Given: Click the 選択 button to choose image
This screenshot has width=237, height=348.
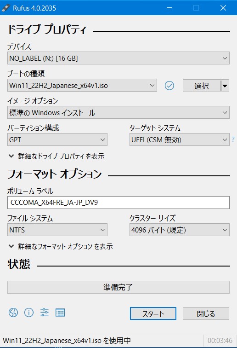Looking at the screenshot, I should pos(202,86).
